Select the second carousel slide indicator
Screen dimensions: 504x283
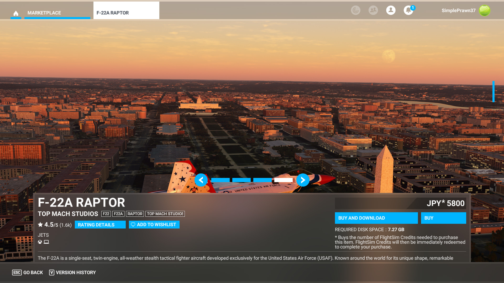click(241, 180)
